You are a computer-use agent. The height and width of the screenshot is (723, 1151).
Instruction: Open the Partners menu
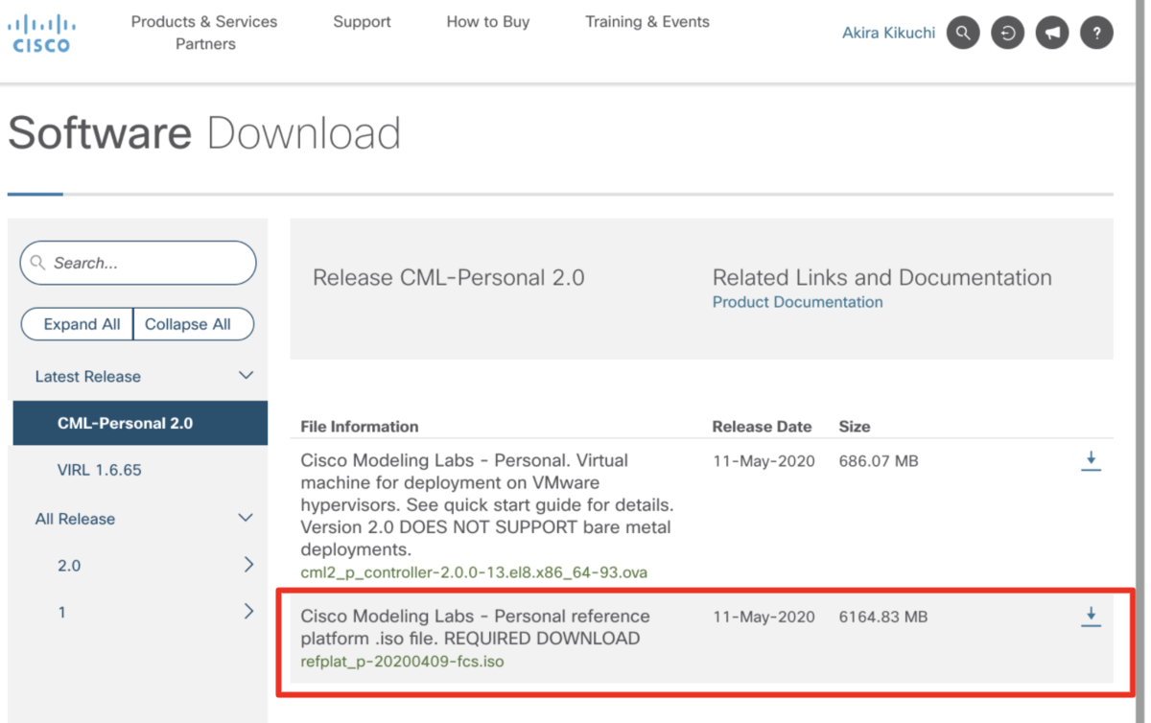pos(205,44)
